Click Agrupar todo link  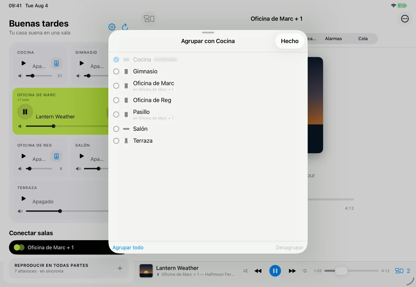(x=128, y=247)
